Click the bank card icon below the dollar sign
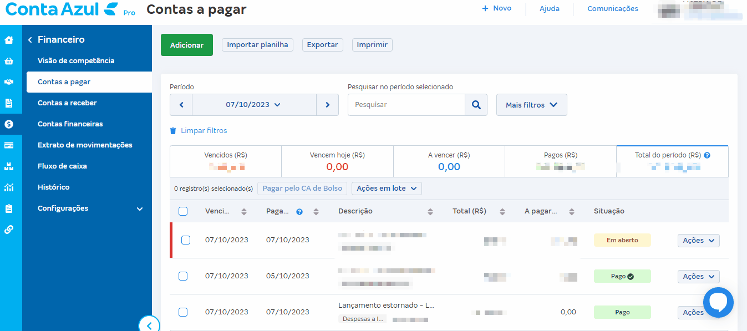This screenshot has width=747, height=331. pyautogui.click(x=10, y=145)
